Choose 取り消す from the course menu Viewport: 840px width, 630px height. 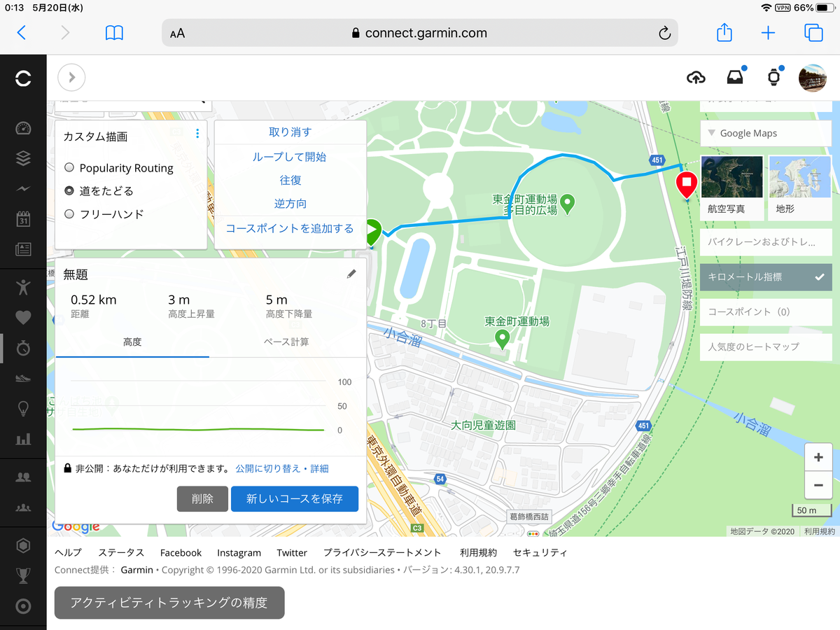[x=290, y=132]
